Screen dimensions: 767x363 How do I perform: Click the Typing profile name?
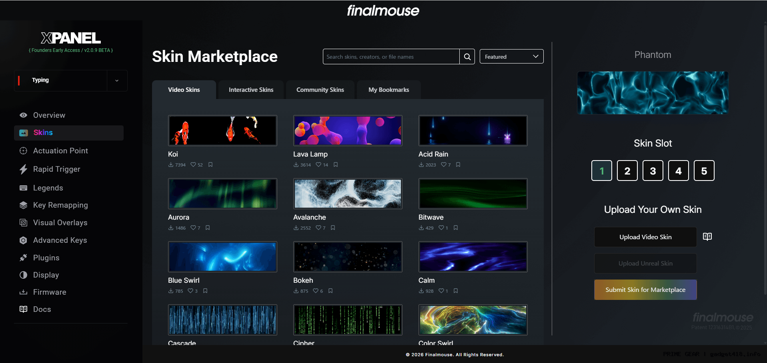pos(40,80)
